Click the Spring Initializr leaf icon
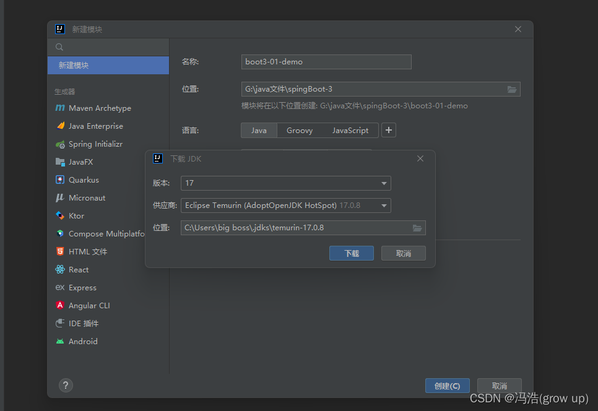Viewport: 598px width, 411px height. (x=60, y=144)
